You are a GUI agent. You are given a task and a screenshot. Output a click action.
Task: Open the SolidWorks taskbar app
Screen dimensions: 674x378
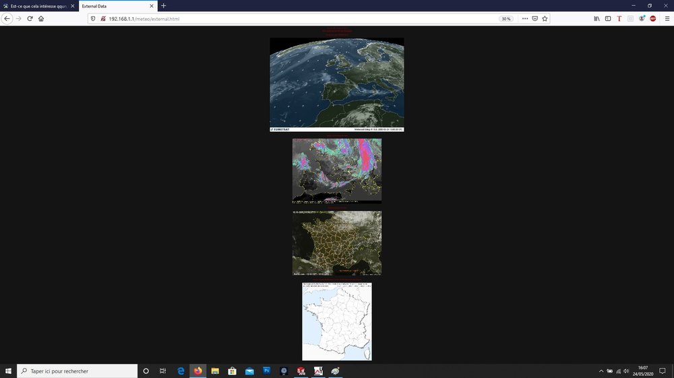[301, 371]
